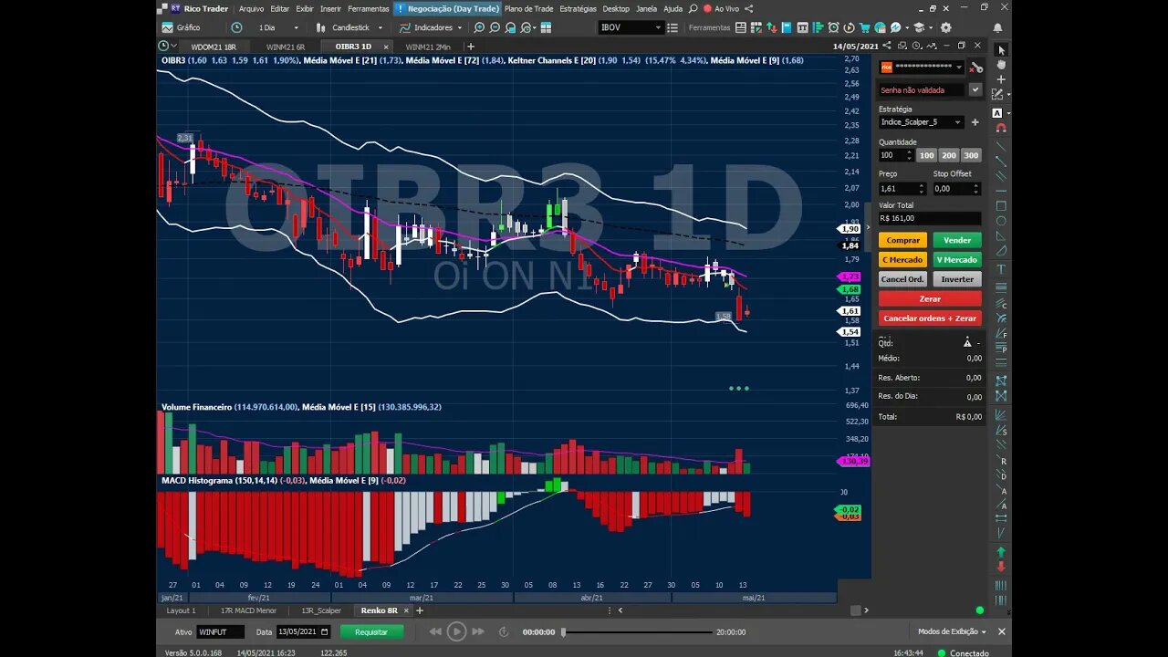Open the Plano de Trade menu

point(528,8)
